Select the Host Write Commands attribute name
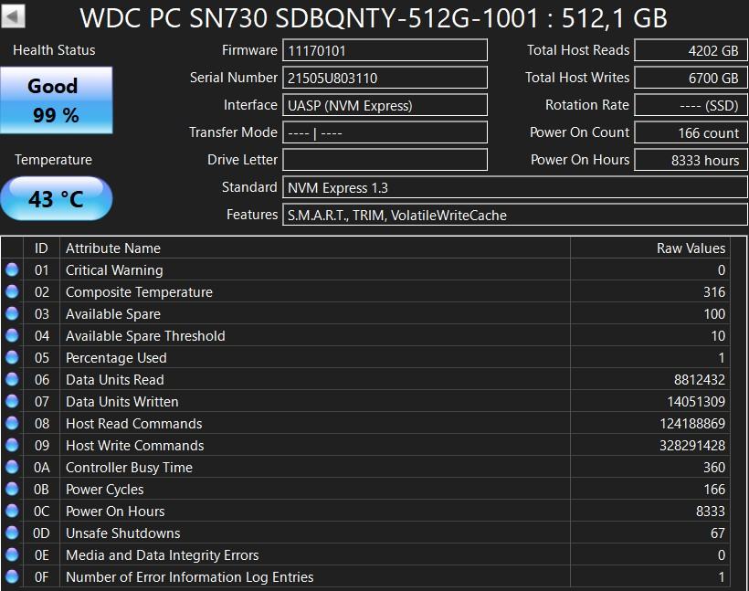This screenshot has height=591, width=749. (134, 445)
